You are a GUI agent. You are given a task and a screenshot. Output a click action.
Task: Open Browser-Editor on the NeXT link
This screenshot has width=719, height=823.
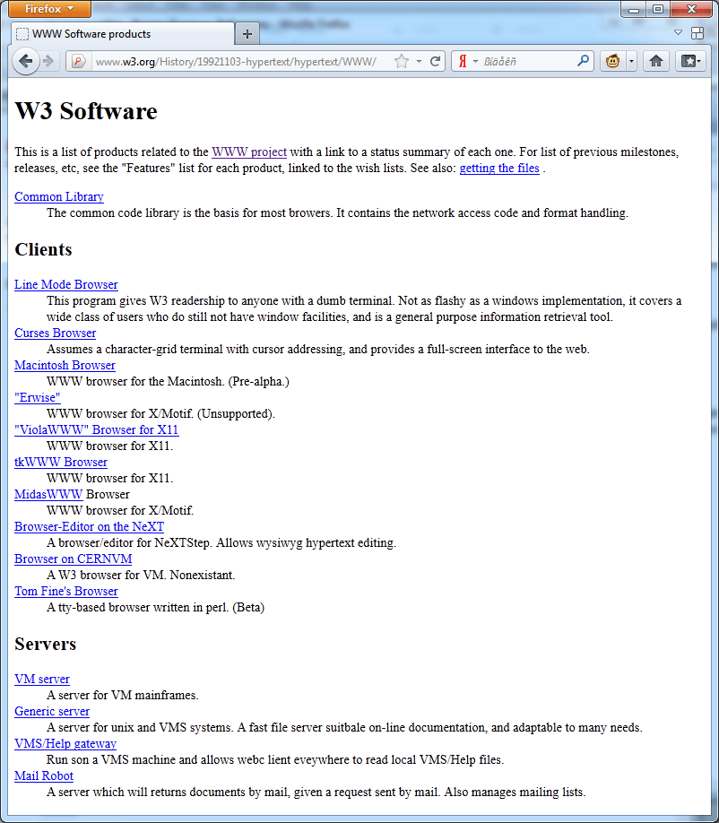pos(90,527)
